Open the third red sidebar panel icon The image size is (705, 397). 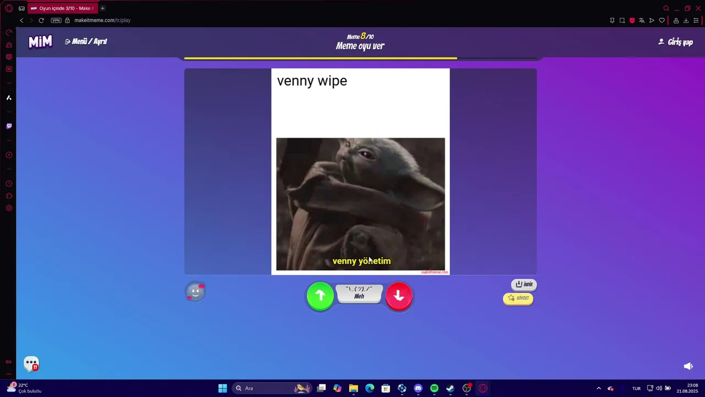(x=9, y=57)
